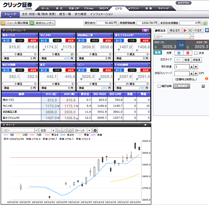The height and width of the screenshot is (205, 209).
Task: Open the ニュース・開示情報 news panel
Action: (15, 23)
